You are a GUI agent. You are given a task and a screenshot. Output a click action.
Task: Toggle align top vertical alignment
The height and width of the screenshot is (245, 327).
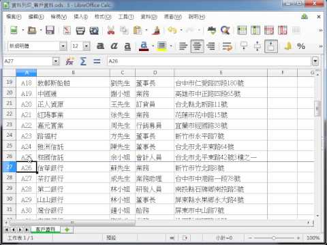[244, 46]
